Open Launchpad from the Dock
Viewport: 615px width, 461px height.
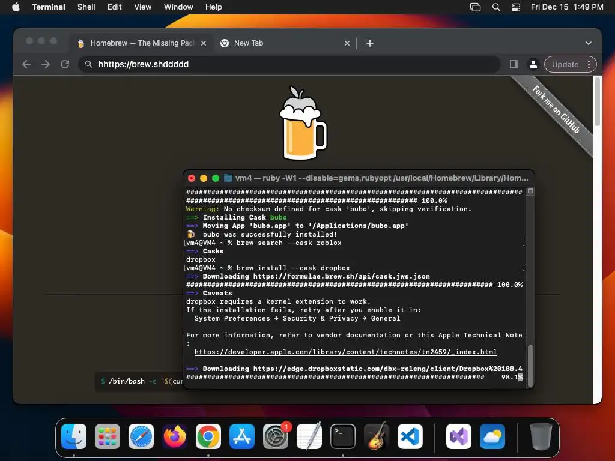(108, 436)
